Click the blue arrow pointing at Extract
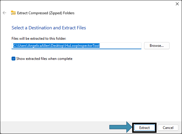This screenshot has width=182, height=134. click(x=121, y=127)
